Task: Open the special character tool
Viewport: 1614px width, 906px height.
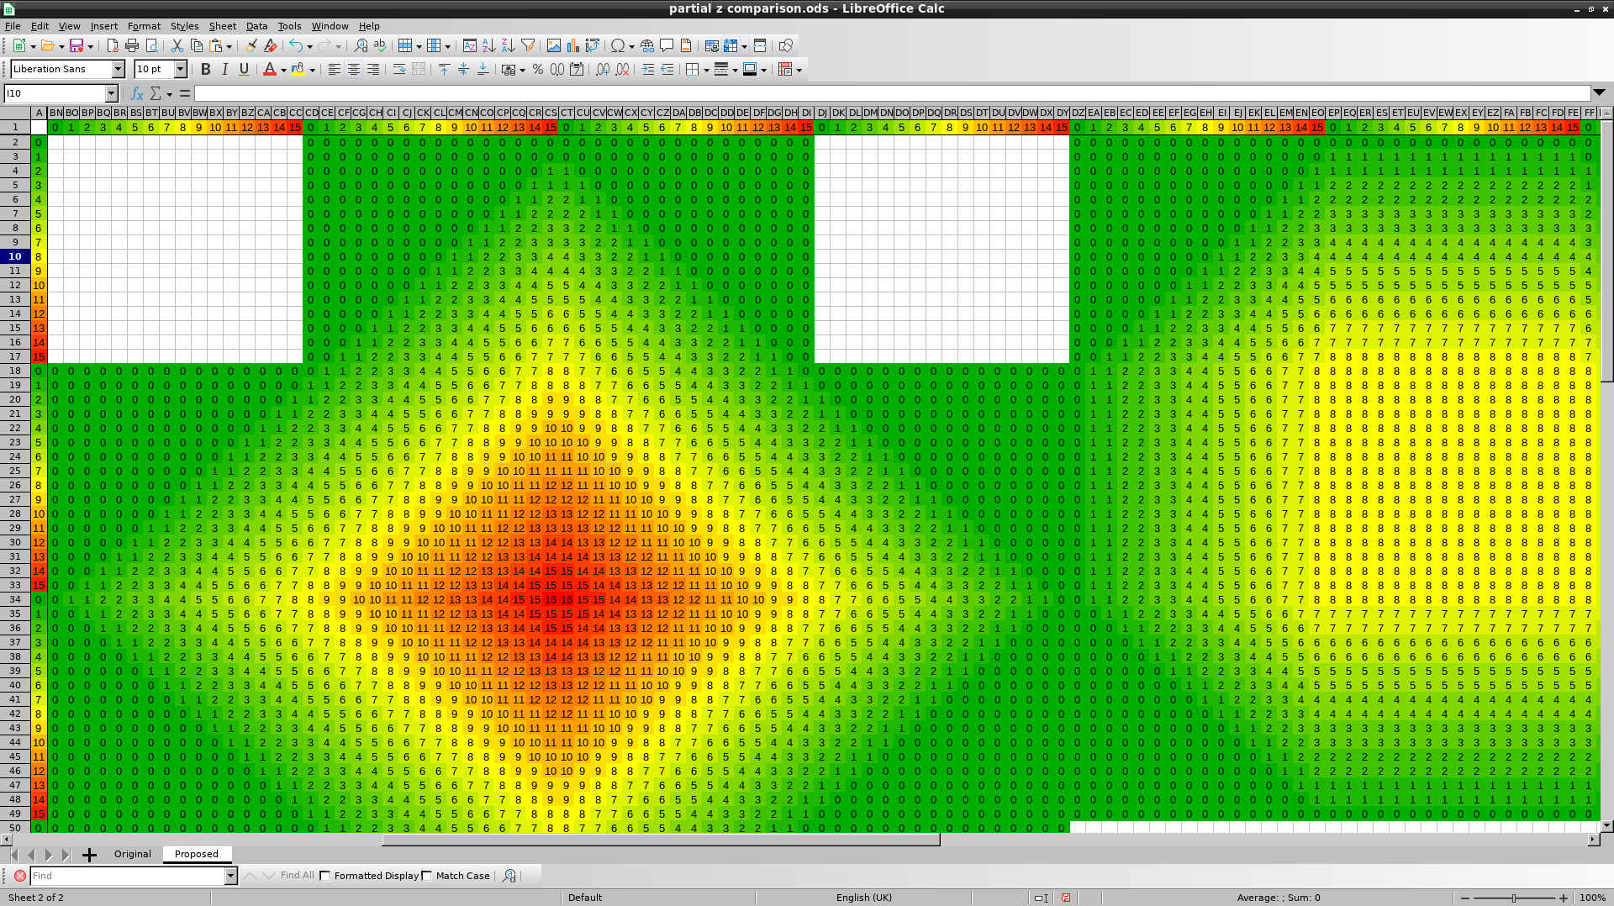Action: (616, 46)
